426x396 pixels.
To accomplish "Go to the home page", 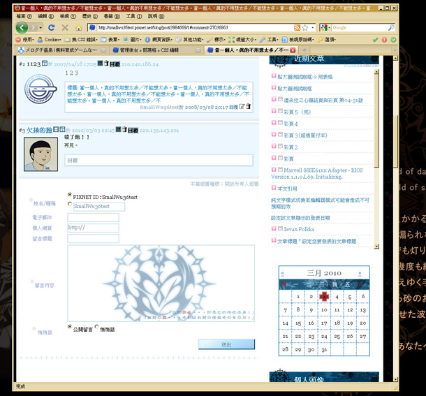I will [x=78, y=28].
